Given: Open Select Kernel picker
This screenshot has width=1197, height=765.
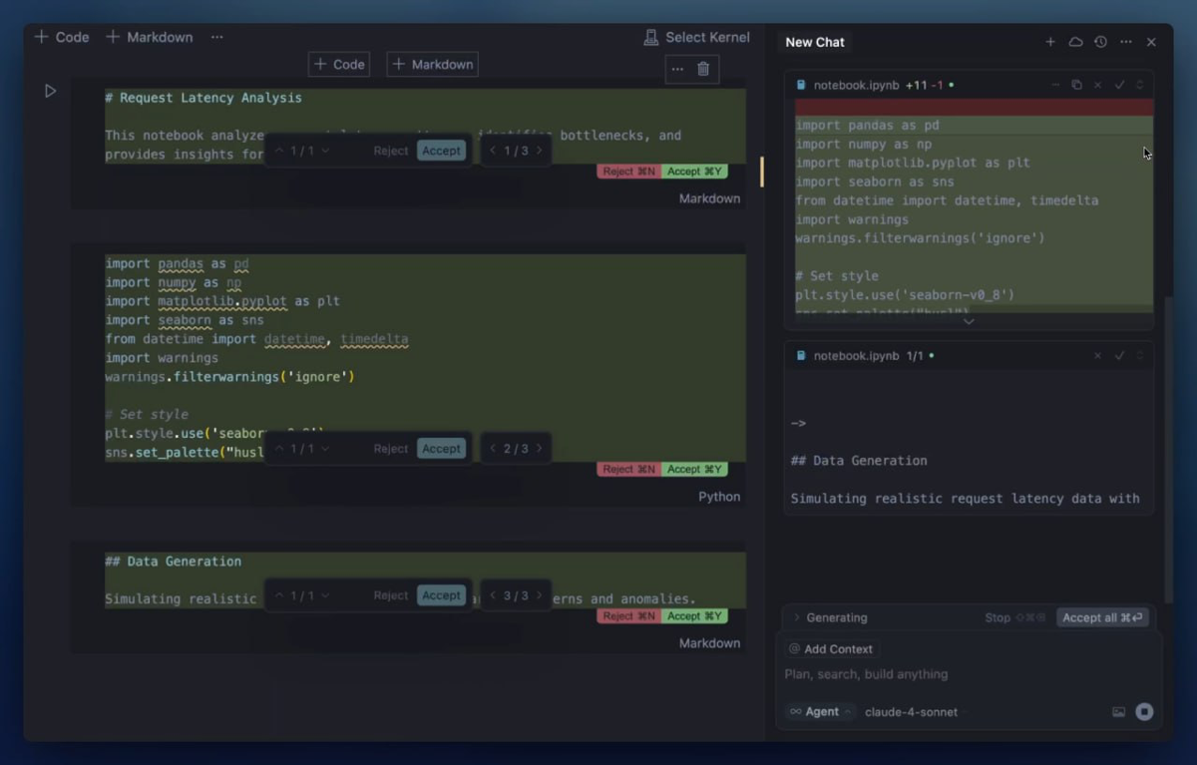Looking at the screenshot, I should pyautogui.click(x=696, y=37).
